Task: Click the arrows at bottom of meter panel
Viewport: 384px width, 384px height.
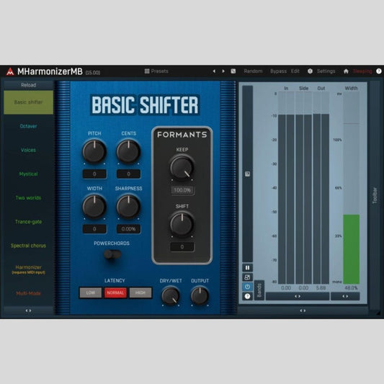Action: click(x=303, y=311)
